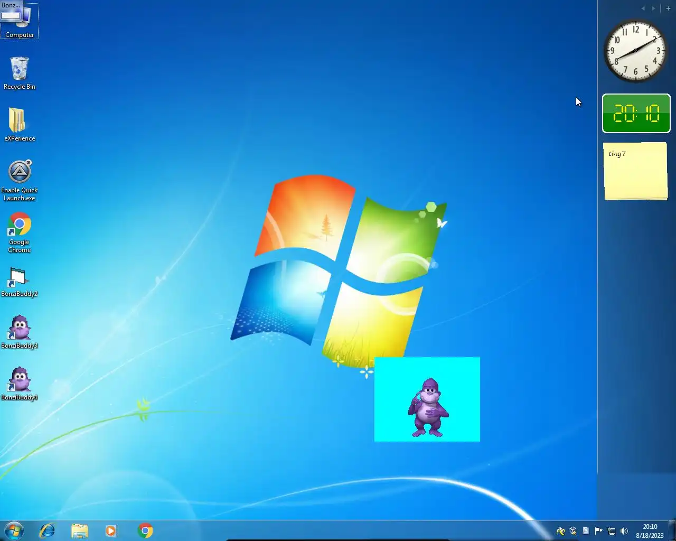
Task: Open the network tray icon
Action: pyautogui.click(x=612, y=531)
